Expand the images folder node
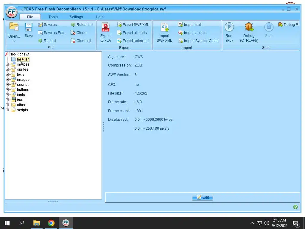 pos(7,79)
